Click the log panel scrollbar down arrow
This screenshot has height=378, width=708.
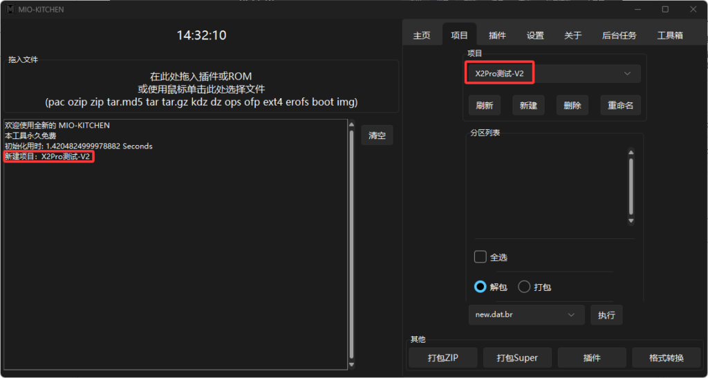351,365
